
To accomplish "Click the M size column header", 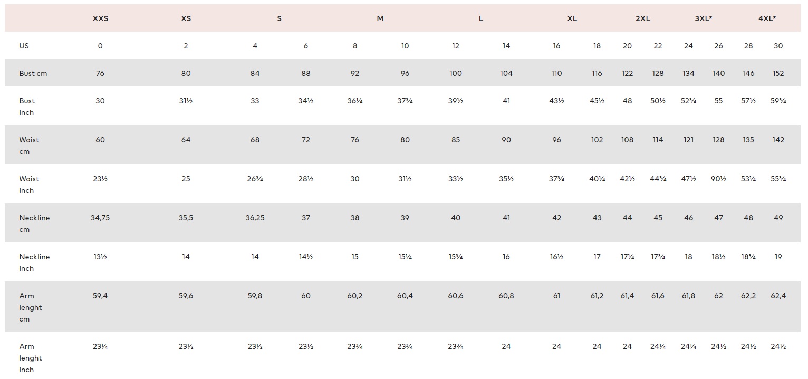I will click(380, 18).
